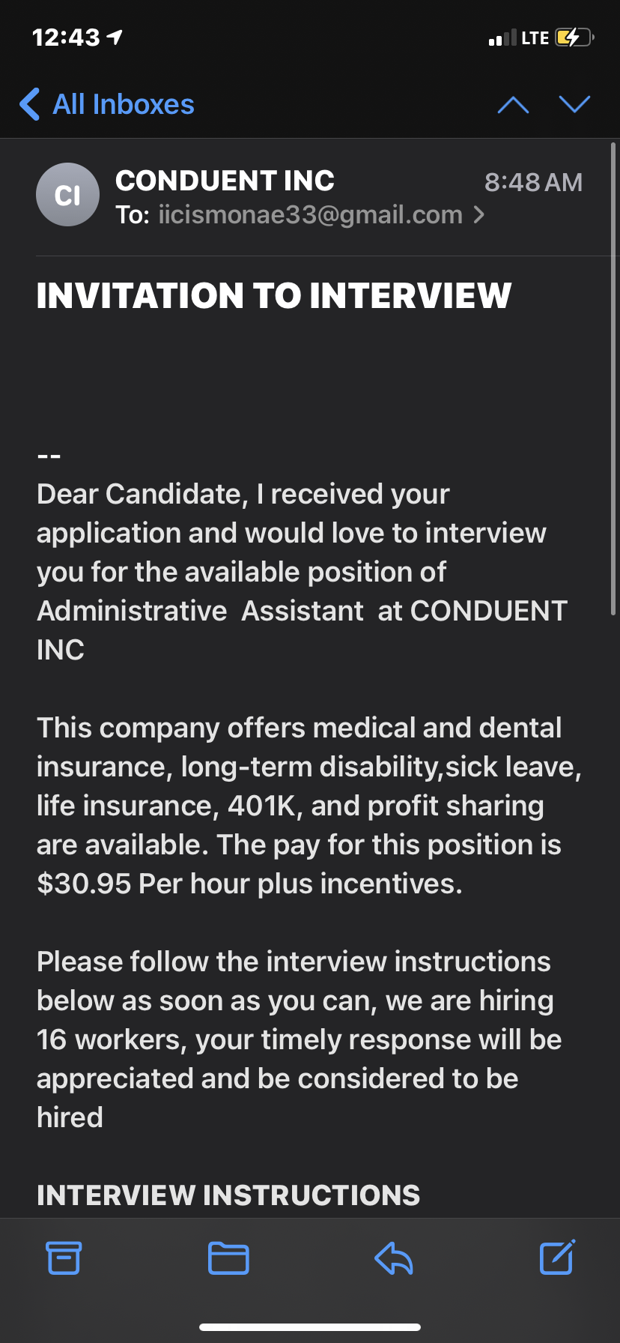Tap the location arrow in status bar
The image size is (620, 1343).
(115, 37)
